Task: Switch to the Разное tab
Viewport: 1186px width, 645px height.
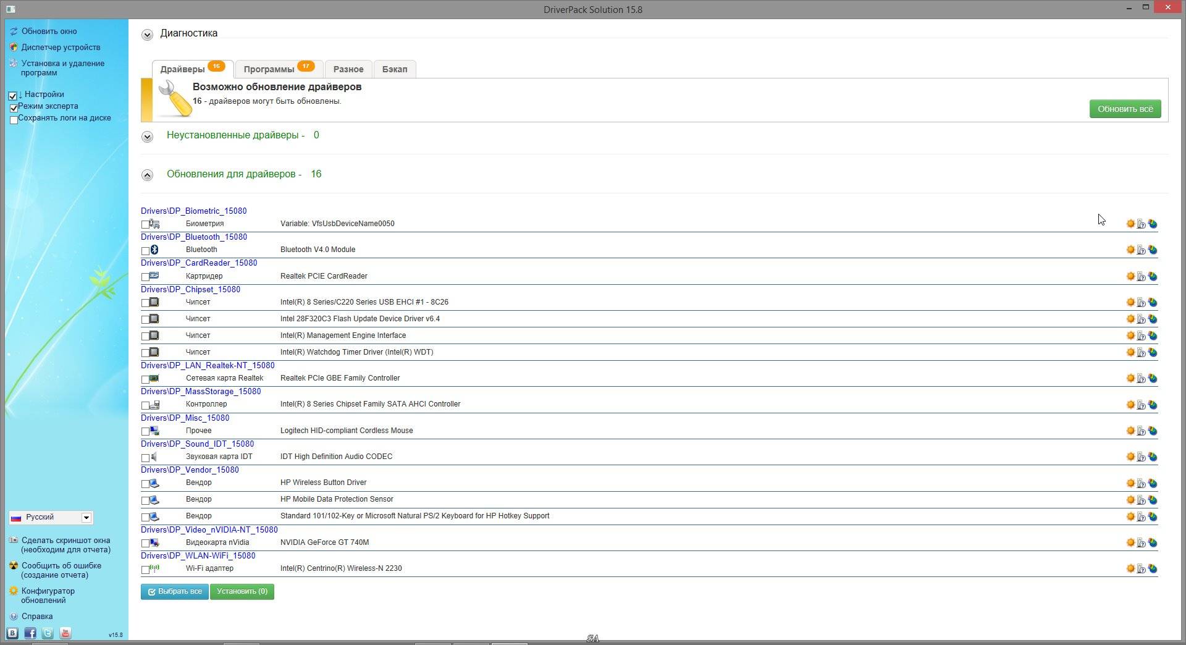Action: click(348, 69)
